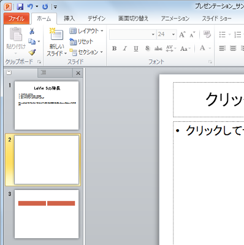Click the Cut scissors icon
This screenshot has height=245, width=244.
[x=32, y=31]
